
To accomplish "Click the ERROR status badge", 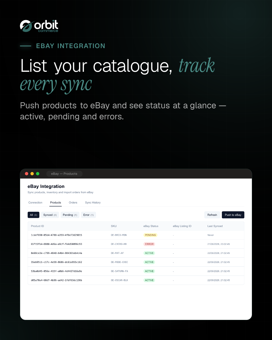I will click(149, 244).
